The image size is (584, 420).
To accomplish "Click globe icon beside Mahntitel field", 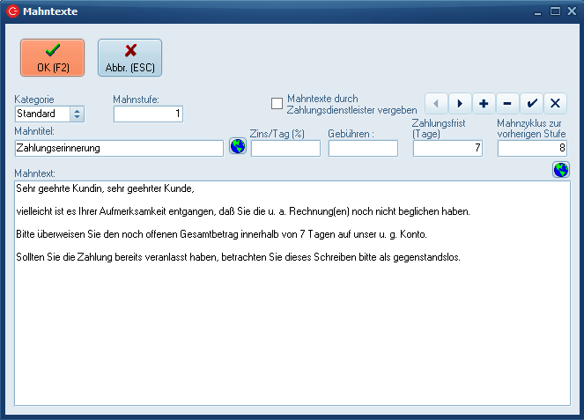I will 237,147.
